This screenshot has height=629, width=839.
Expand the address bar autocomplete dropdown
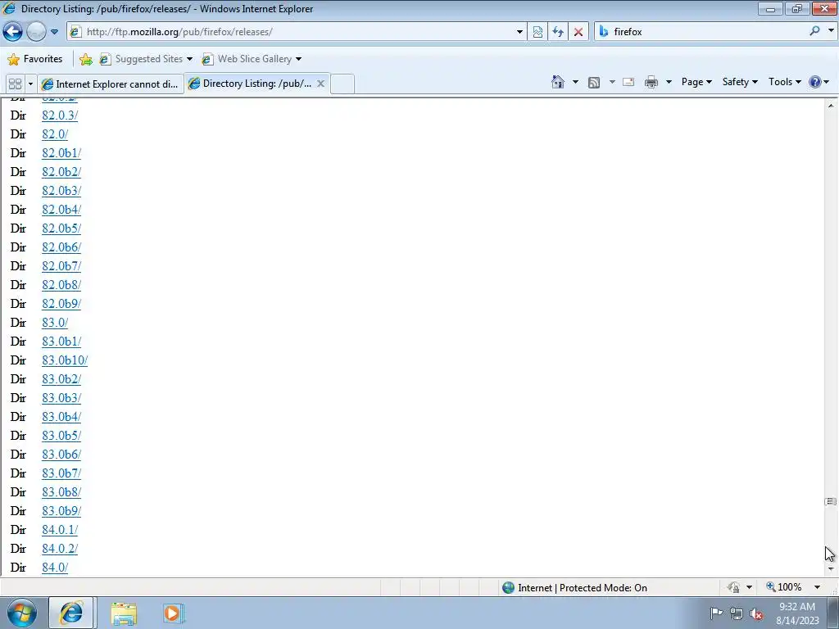519,32
